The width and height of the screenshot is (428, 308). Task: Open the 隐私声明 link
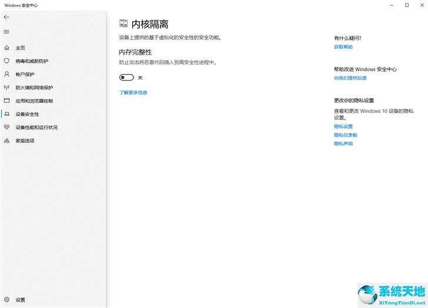point(343,144)
